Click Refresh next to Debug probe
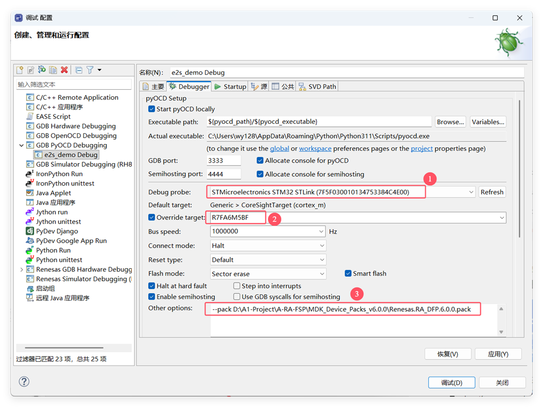This screenshot has width=543, height=407. click(x=492, y=192)
